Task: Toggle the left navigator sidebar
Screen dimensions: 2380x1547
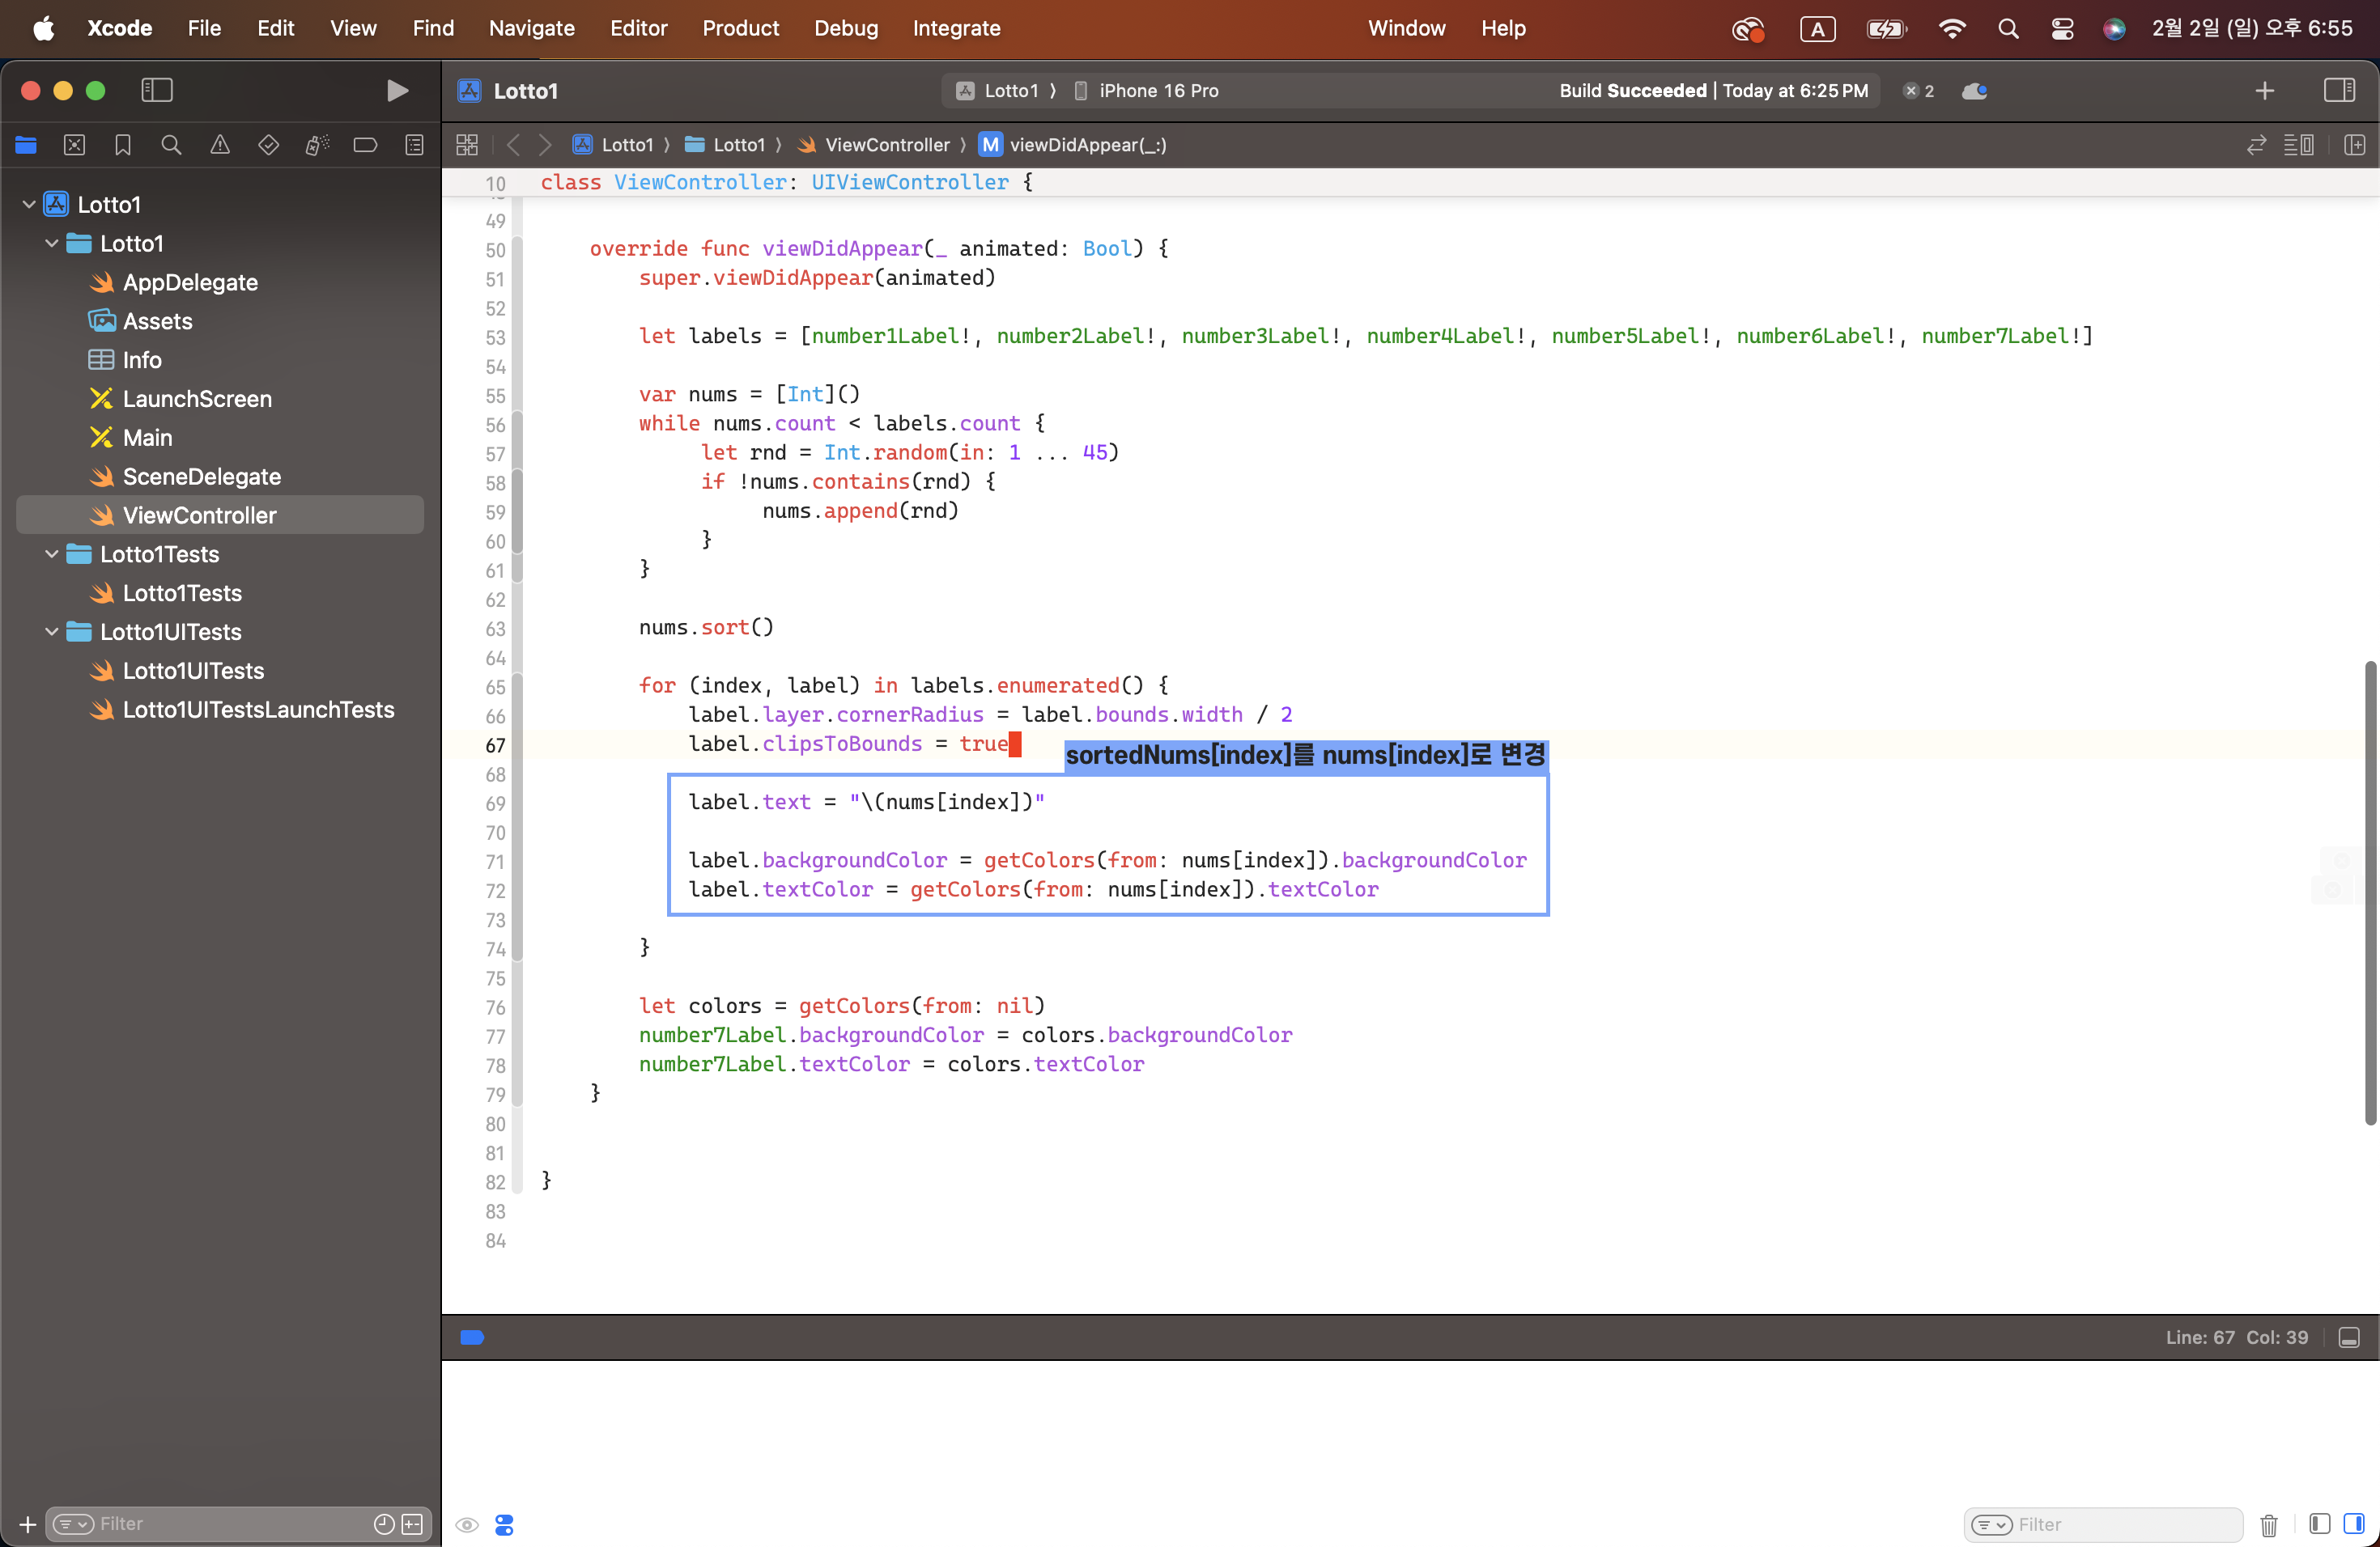Action: (157, 91)
